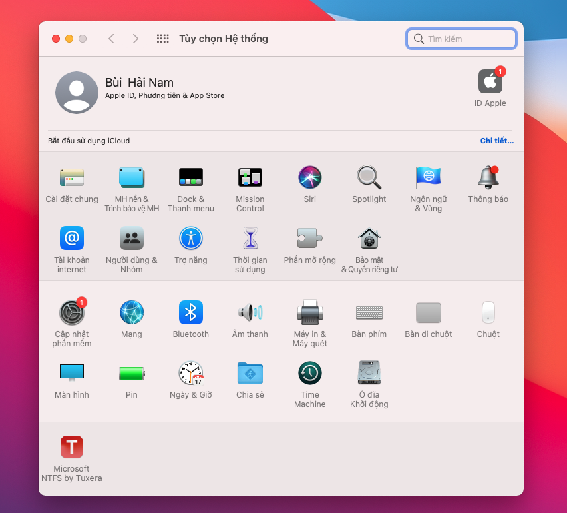Open Cập nhật phần mềm pane
Image resolution: width=567 pixels, height=513 pixels.
72,312
